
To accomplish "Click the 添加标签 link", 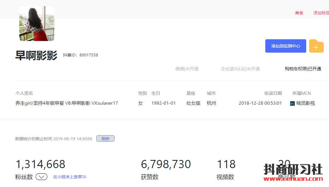I will tap(321, 13).
